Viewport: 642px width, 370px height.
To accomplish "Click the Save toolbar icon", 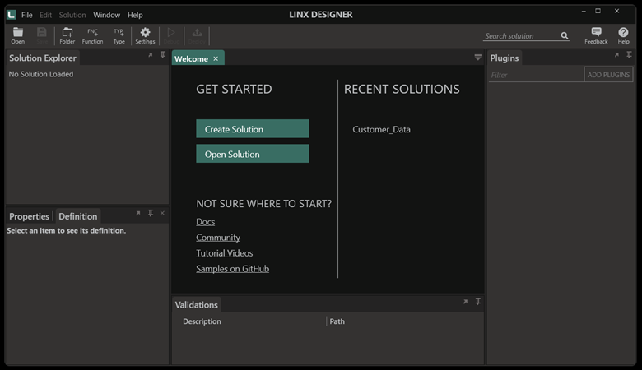I will tap(42, 35).
